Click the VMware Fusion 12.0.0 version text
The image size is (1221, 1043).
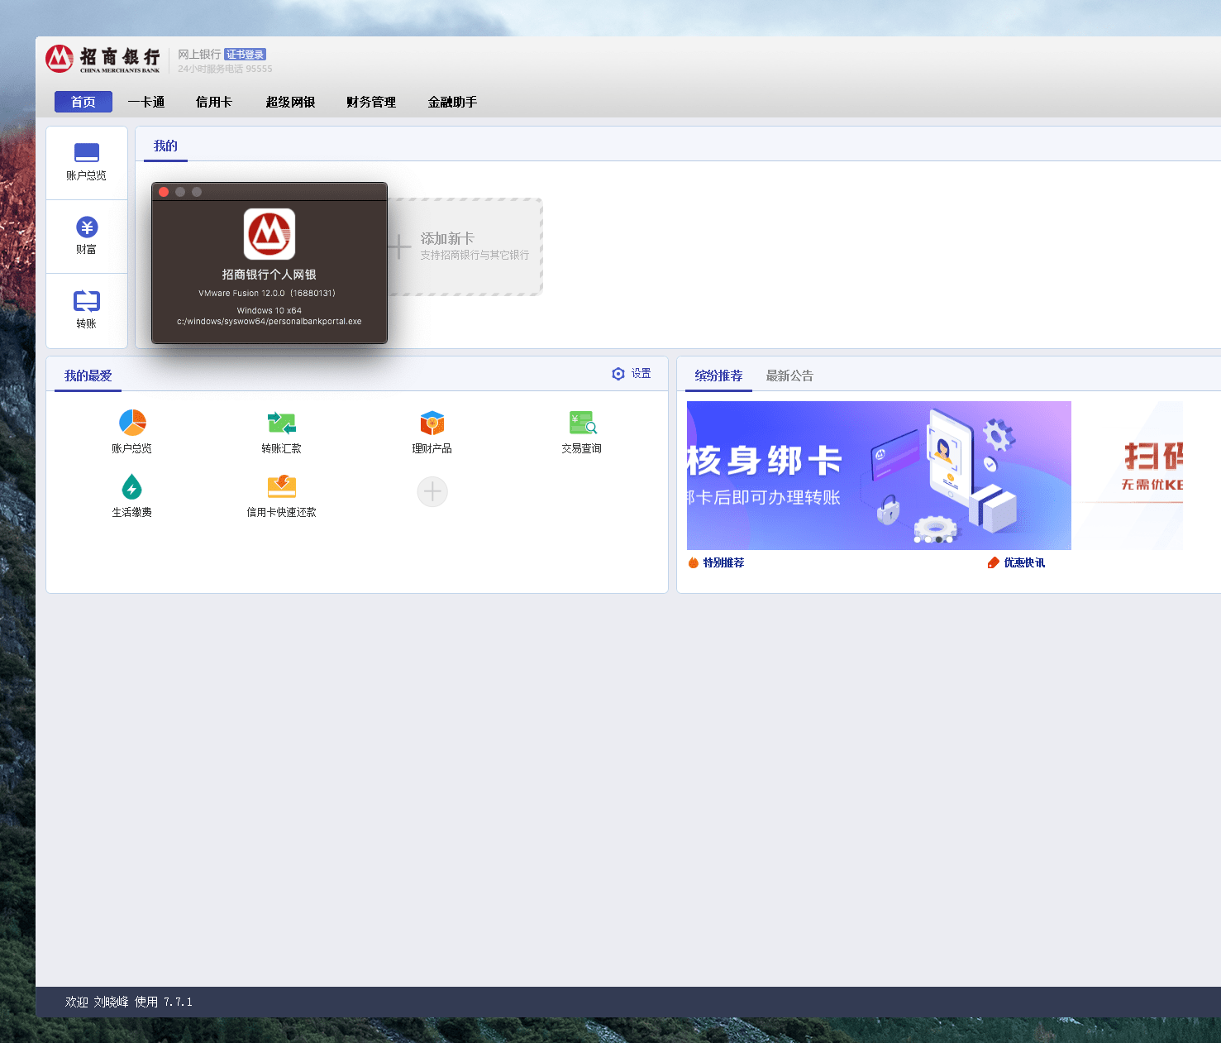(x=267, y=293)
